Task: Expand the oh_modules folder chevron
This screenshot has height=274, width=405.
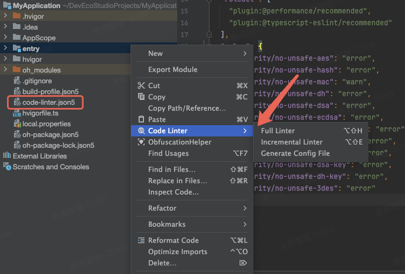Action: pos(5,70)
